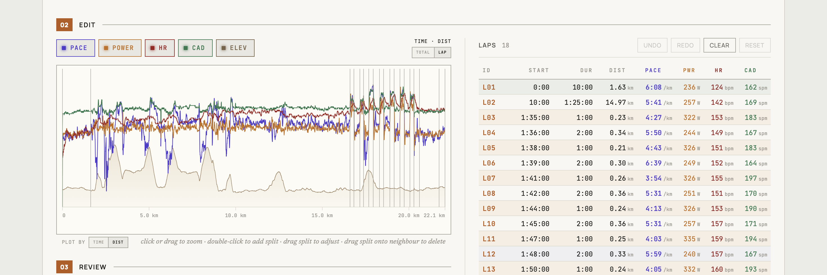
Task: Click the START column header
Action: click(539, 71)
